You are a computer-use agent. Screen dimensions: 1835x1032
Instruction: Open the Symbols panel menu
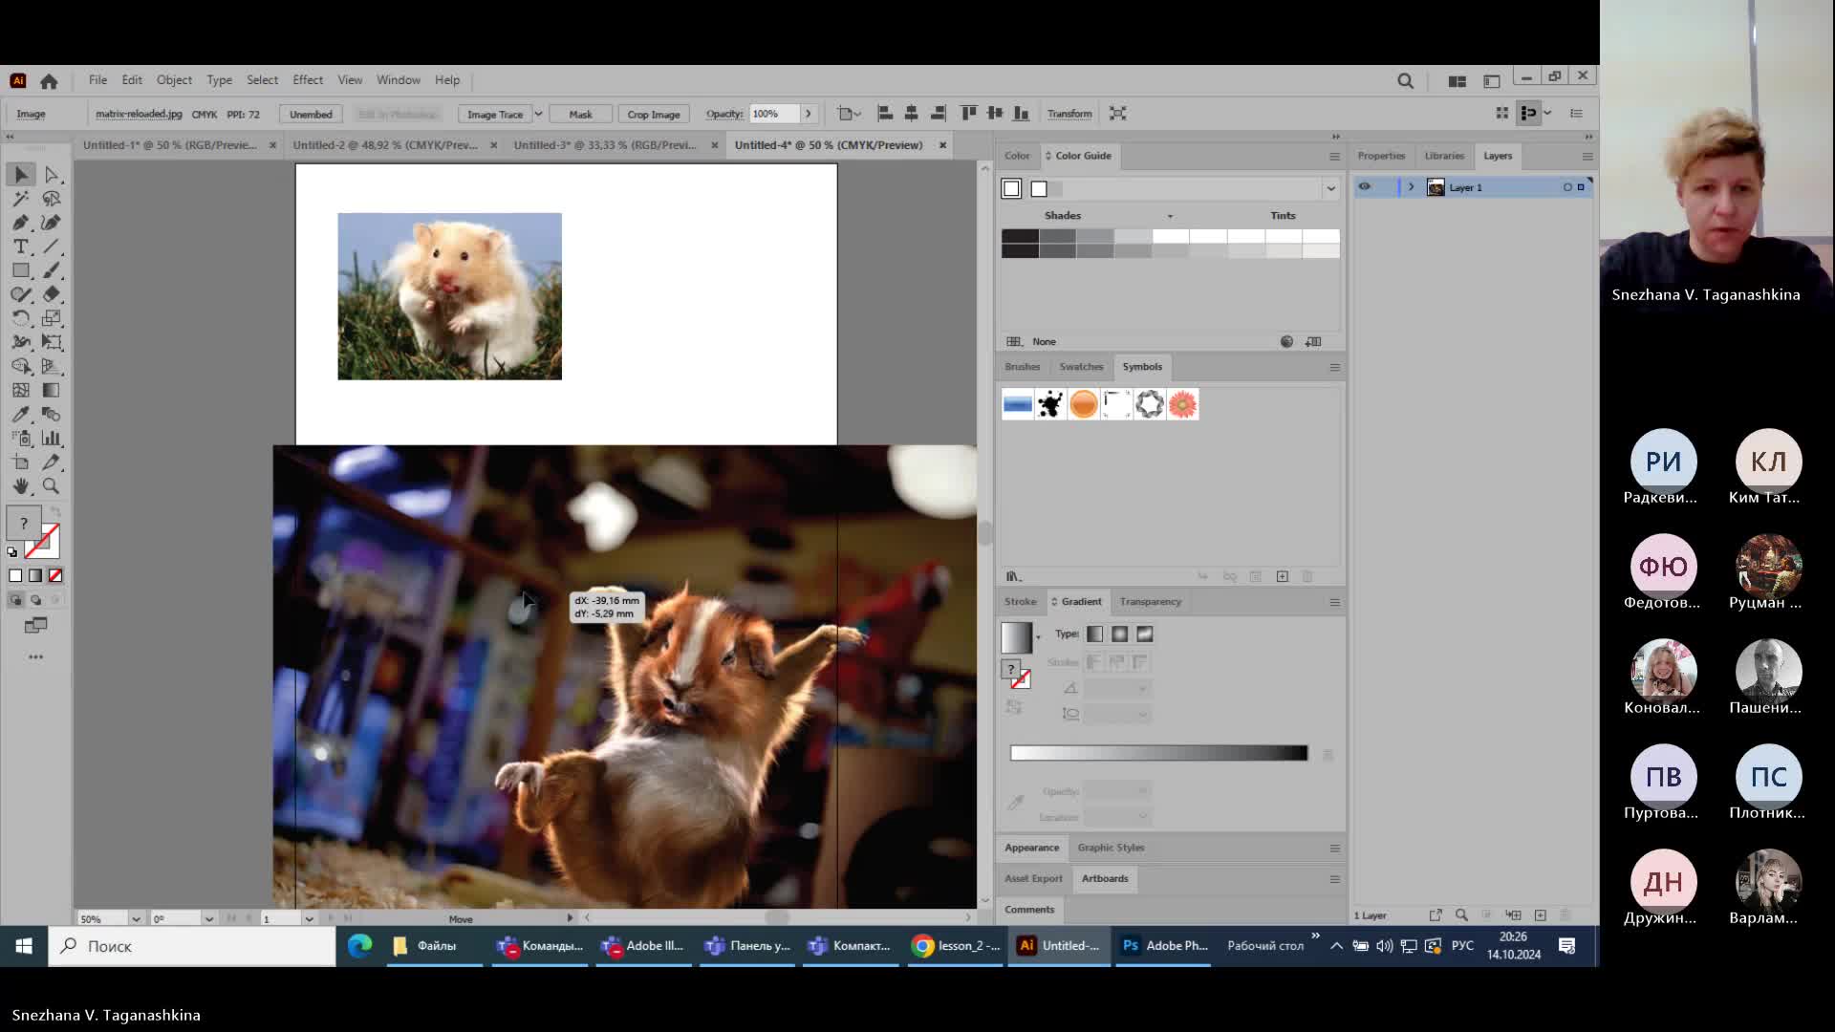[1334, 368]
